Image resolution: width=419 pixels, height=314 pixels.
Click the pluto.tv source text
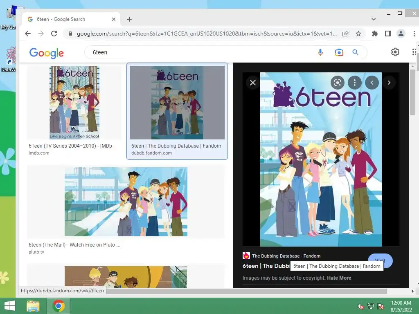[x=36, y=252]
